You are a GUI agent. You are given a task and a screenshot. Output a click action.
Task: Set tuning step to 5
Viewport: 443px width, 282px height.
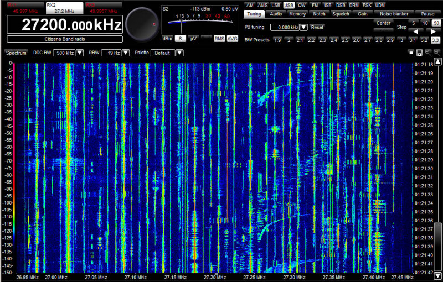click(x=413, y=23)
